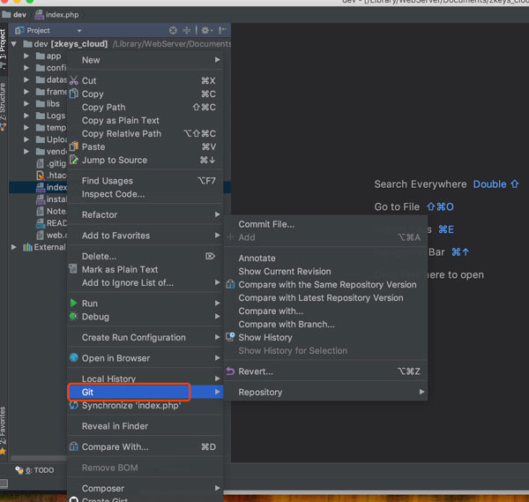Choose Compare with Latest Repository Version
The width and height of the screenshot is (529, 502).
click(x=325, y=297)
